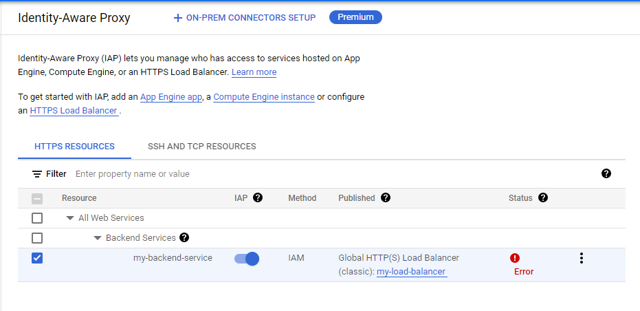Open the Learn more link
This screenshot has height=311, width=640.
[254, 72]
